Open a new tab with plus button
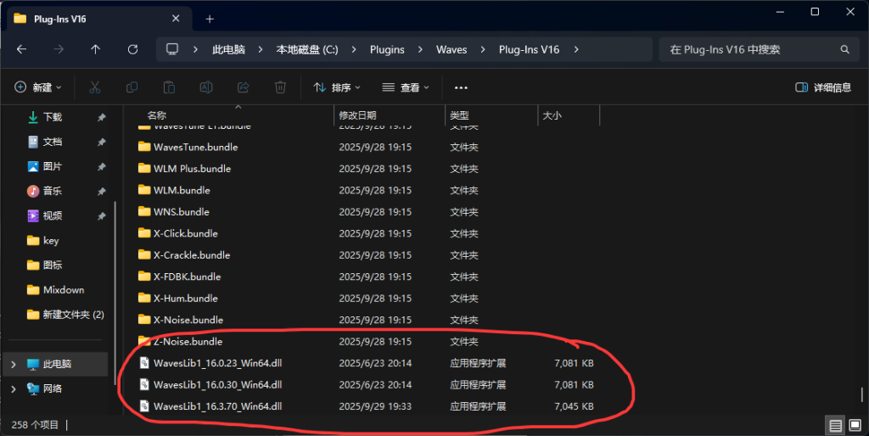 (x=210, y=19)
